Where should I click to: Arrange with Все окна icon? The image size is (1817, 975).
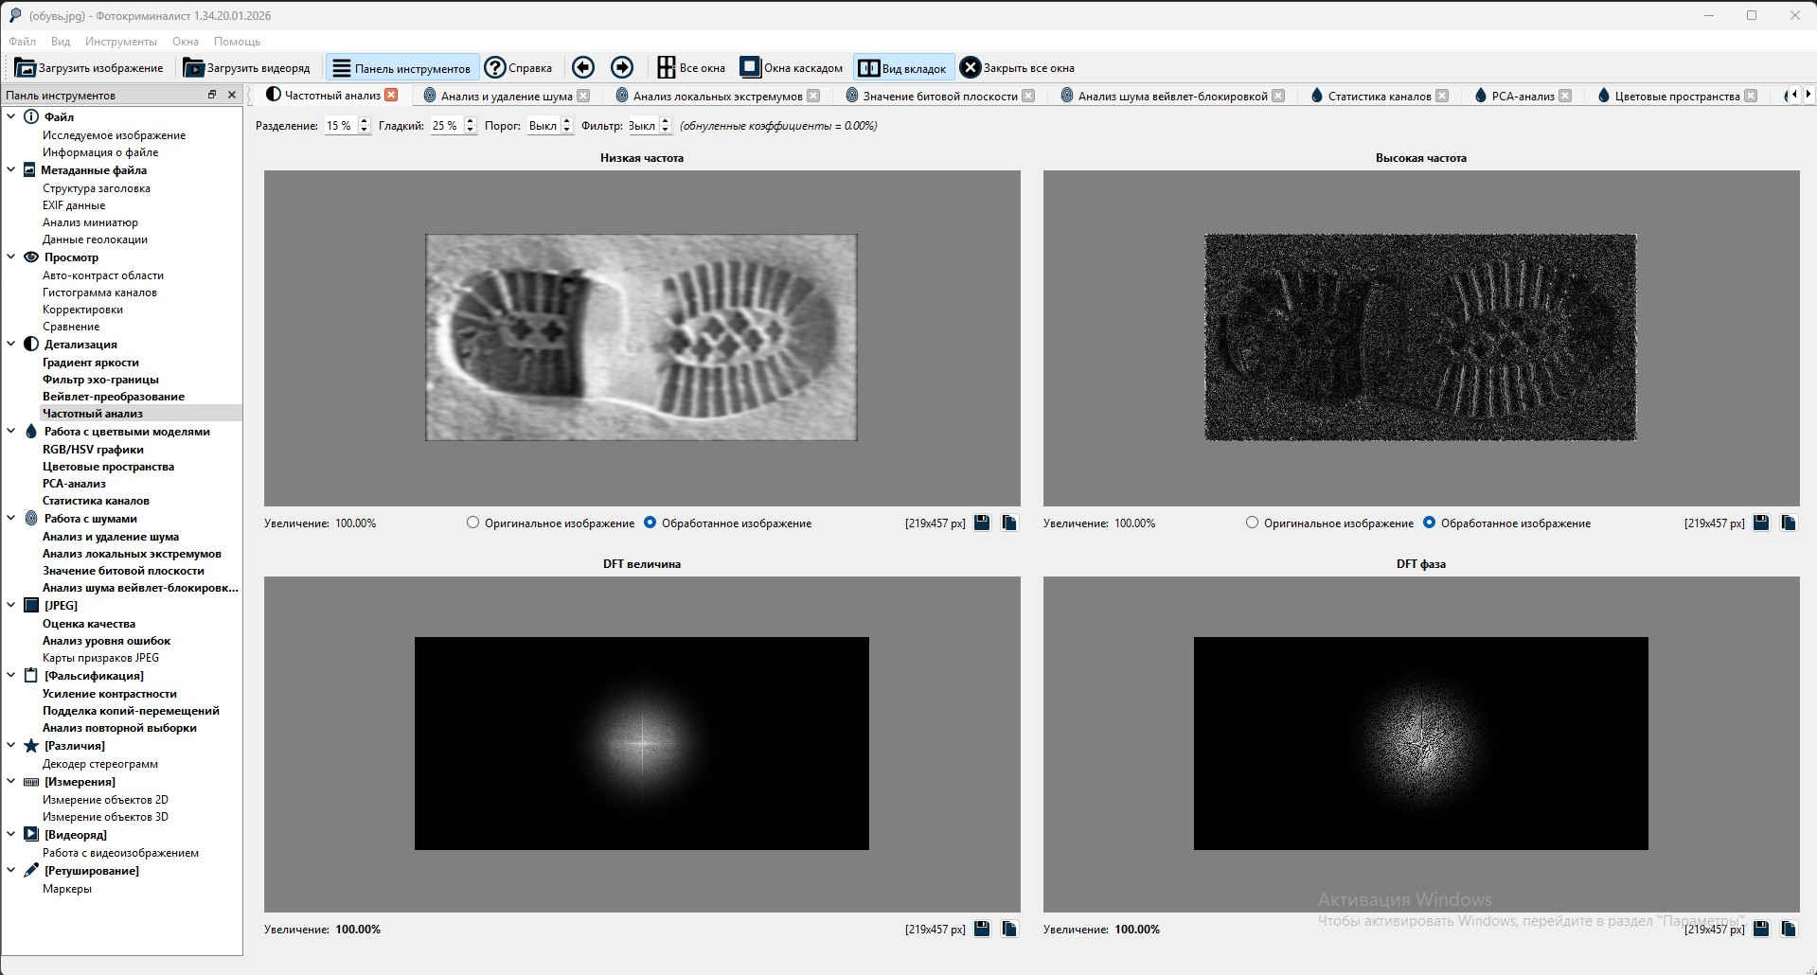click(x=667, y=67)
